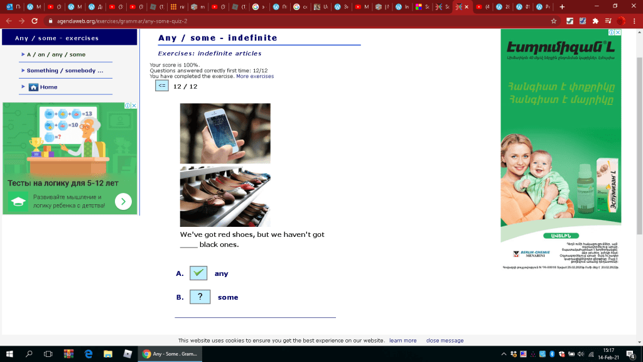Viewport: 643px width, 362px height.
Task: Open new browser tab with plus button
Action: [561, 7]
